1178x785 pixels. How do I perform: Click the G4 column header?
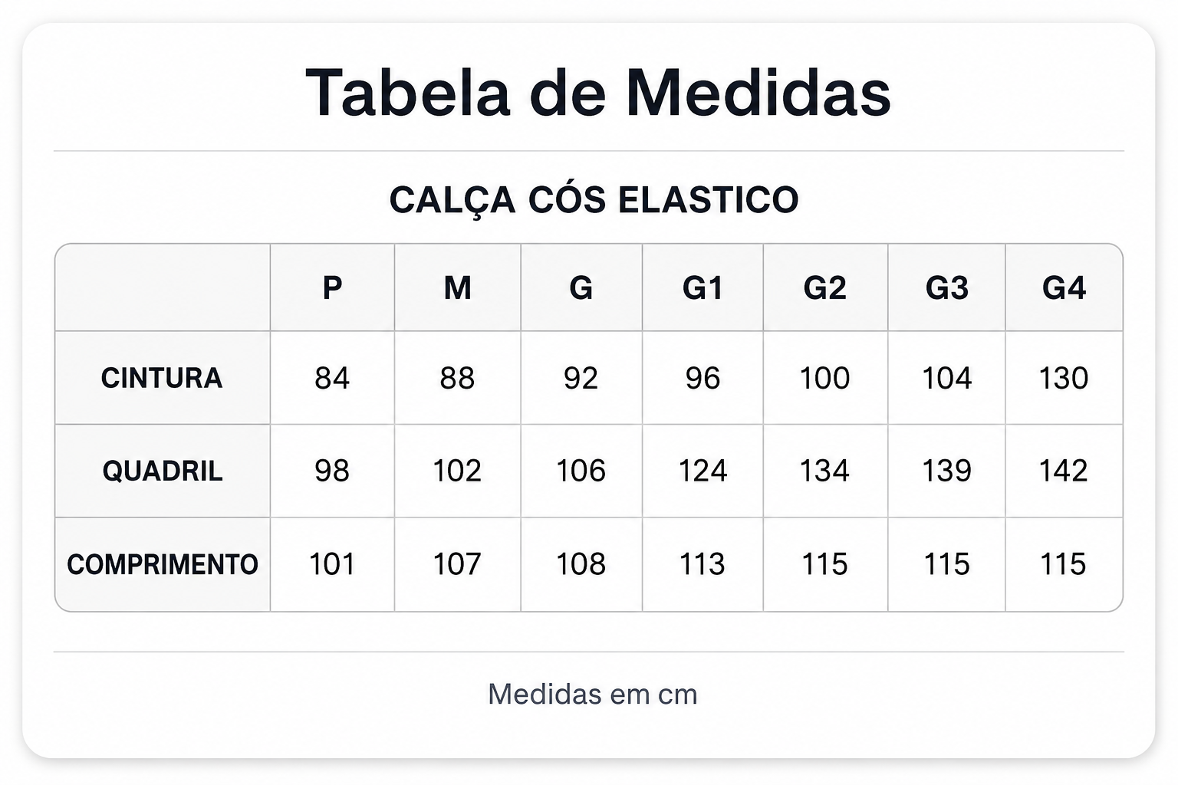pyautogui.click(x=1064, y=288)
